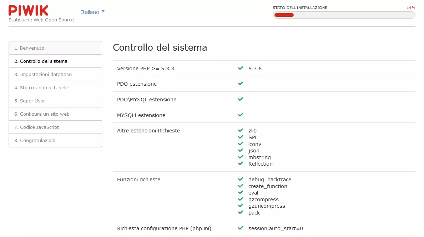Click the zlib checkmark icon
This screenshot has height=237, width=424.
coord(241,130)
